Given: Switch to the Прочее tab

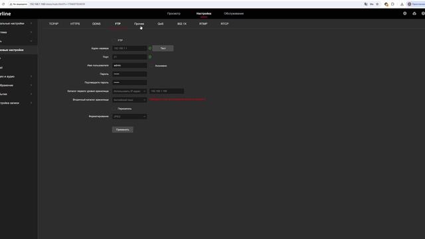Looking at the screenshot, I should (x=139, y=24).
